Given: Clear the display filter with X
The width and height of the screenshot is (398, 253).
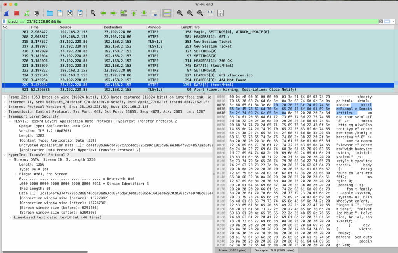Looking at the screenshot, I should [x=381, y=21].
